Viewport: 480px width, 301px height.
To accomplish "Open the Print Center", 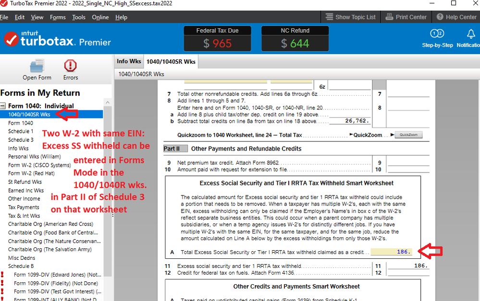I will coord(406,17).
